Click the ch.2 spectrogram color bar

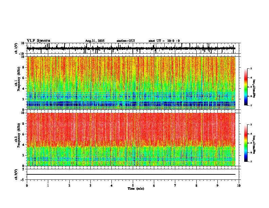(246, 143)
